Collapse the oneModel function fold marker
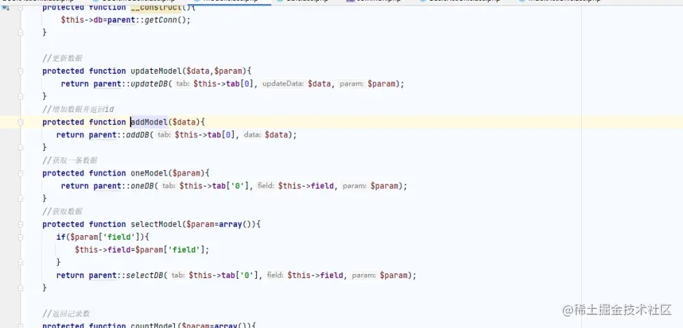Screen dimensions: 683x328 (20, 174)
